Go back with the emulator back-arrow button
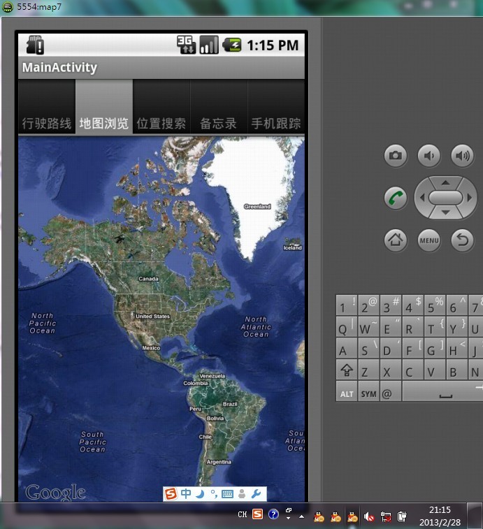Viewport: 483px width, 529px height. tap(463, 240)
